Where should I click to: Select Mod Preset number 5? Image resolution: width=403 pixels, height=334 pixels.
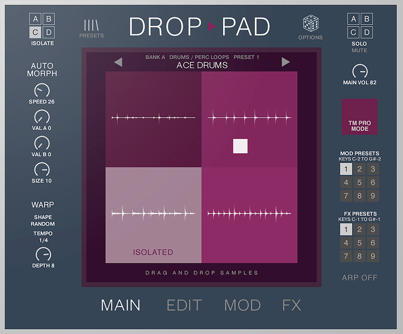(x=359, y=182)
